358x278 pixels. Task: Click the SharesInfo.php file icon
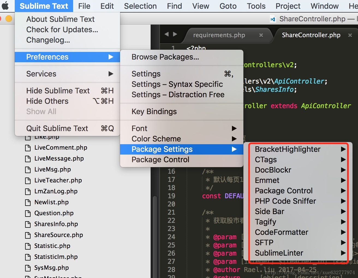(x=28, y=224)
